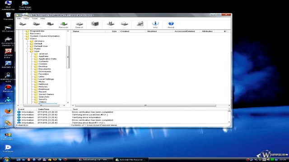The image size is (289, 162).
Task: Open True Image Home 2013 desktop icon
Action: [x=25, y=5]
